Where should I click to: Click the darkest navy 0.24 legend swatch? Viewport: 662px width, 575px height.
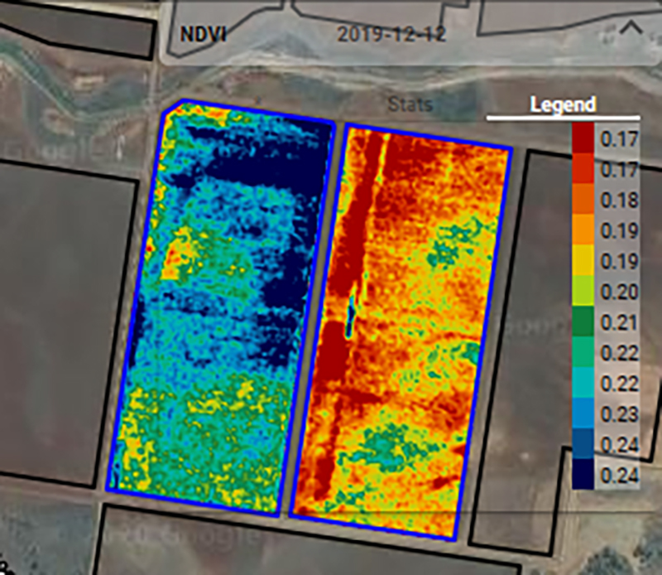[x=583, y=476]
